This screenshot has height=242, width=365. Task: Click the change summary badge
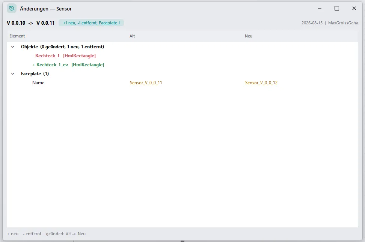pos(91,23)
